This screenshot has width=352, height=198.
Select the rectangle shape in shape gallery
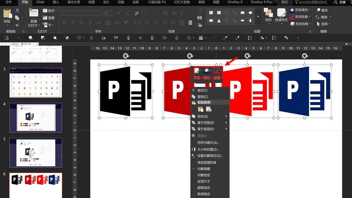pyautogui.click(x=243, y=13)
